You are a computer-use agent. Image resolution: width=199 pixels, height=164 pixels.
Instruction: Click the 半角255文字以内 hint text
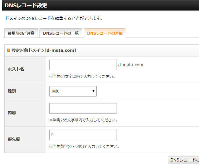click(x=83, y=120)
